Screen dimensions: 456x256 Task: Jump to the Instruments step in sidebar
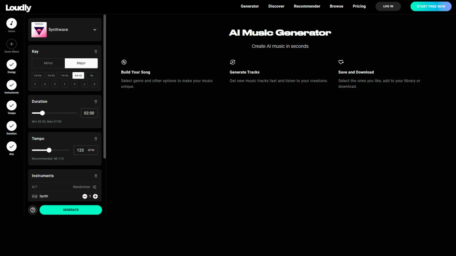[12, 85]
